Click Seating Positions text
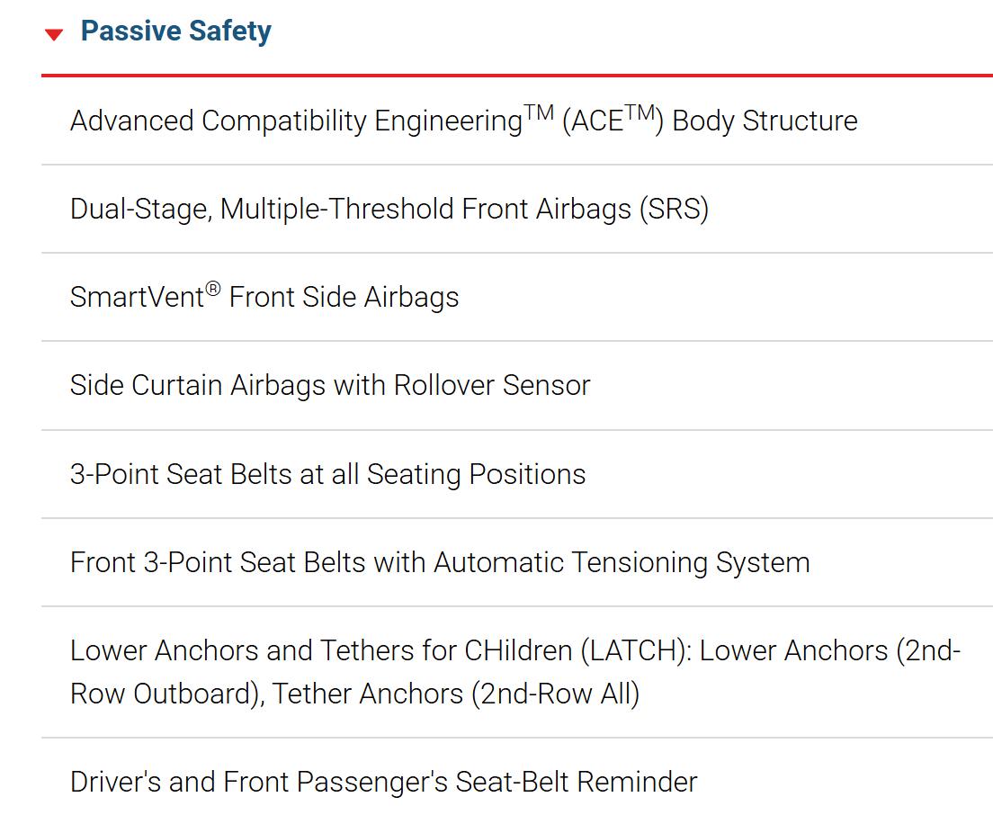The height and width of the screenshot is (824, 993). click(476, 474)
